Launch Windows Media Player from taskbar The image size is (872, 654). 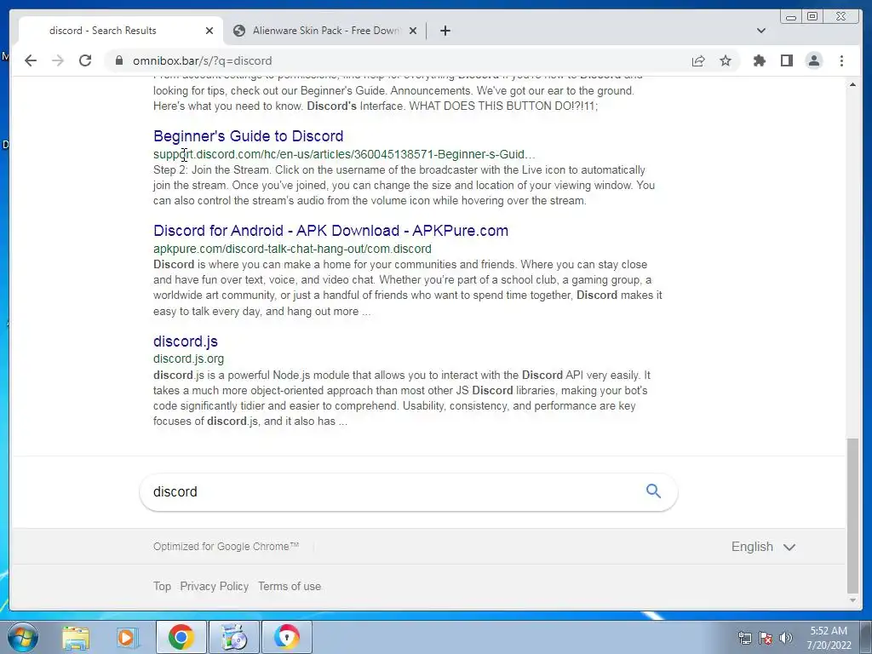pyautogui.click(x=127, y=637)
